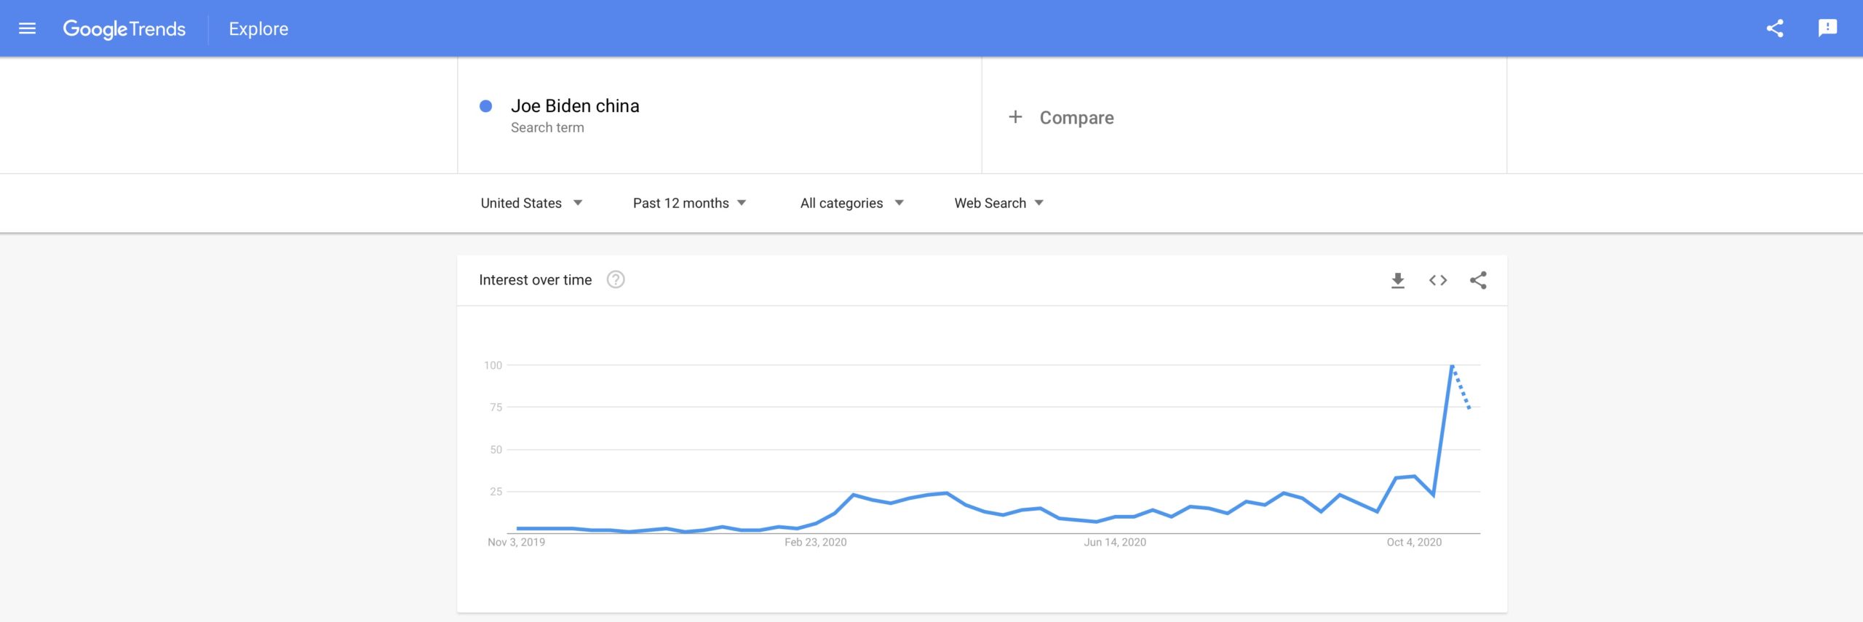Click the blue dot beside search term
The image size is (1863, 622).
click(485, 106)
